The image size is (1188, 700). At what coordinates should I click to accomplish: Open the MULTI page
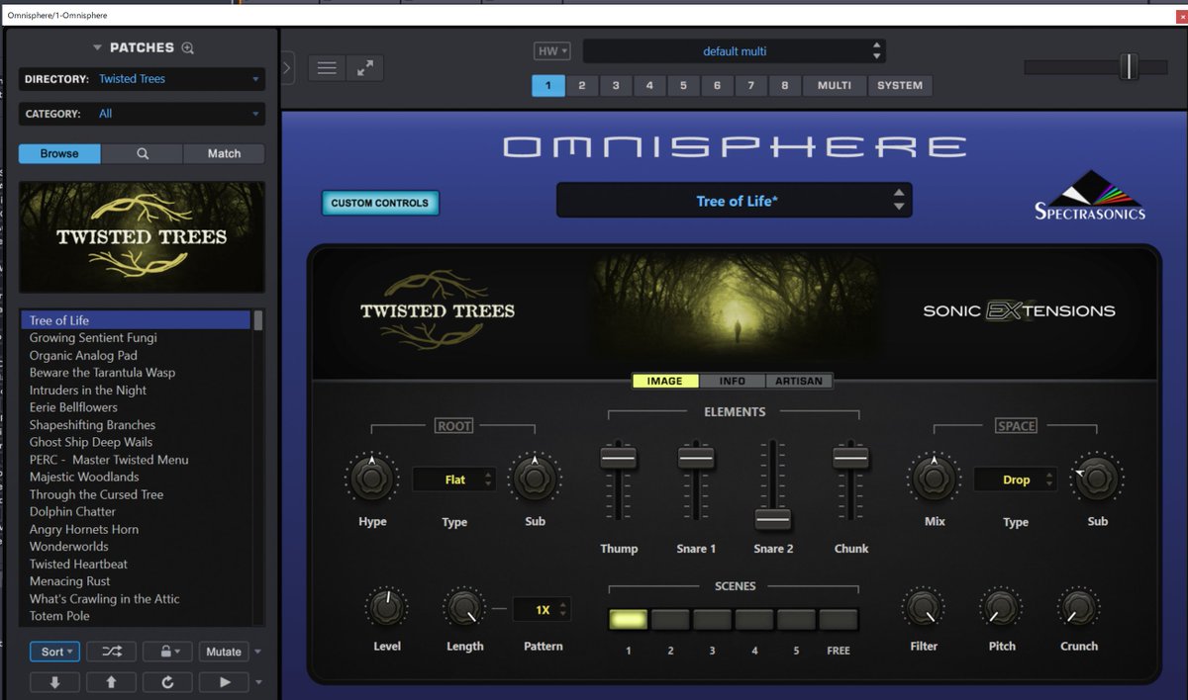tap(835, 85)
